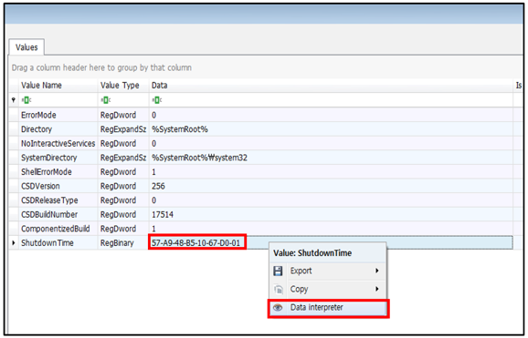The width and height of the screenshot is (528, 338).
Task: Select the CSDBuildNumber value name
Action: tap(49, 214)
